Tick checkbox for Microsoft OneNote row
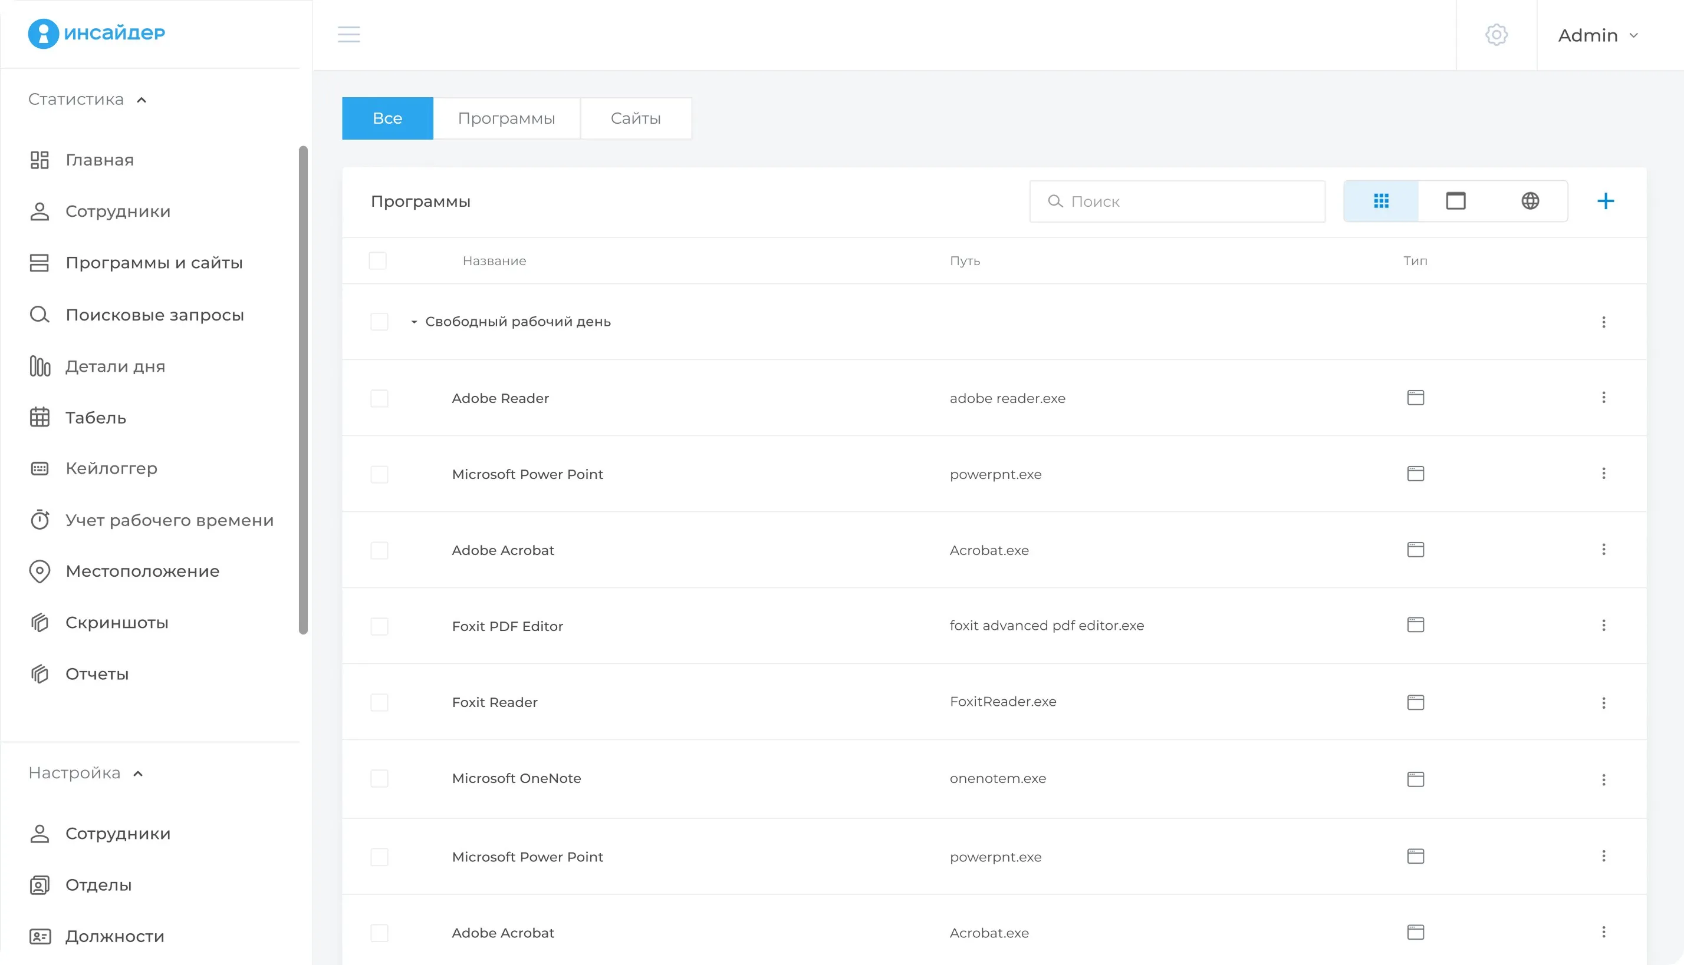 pos(379,778)
